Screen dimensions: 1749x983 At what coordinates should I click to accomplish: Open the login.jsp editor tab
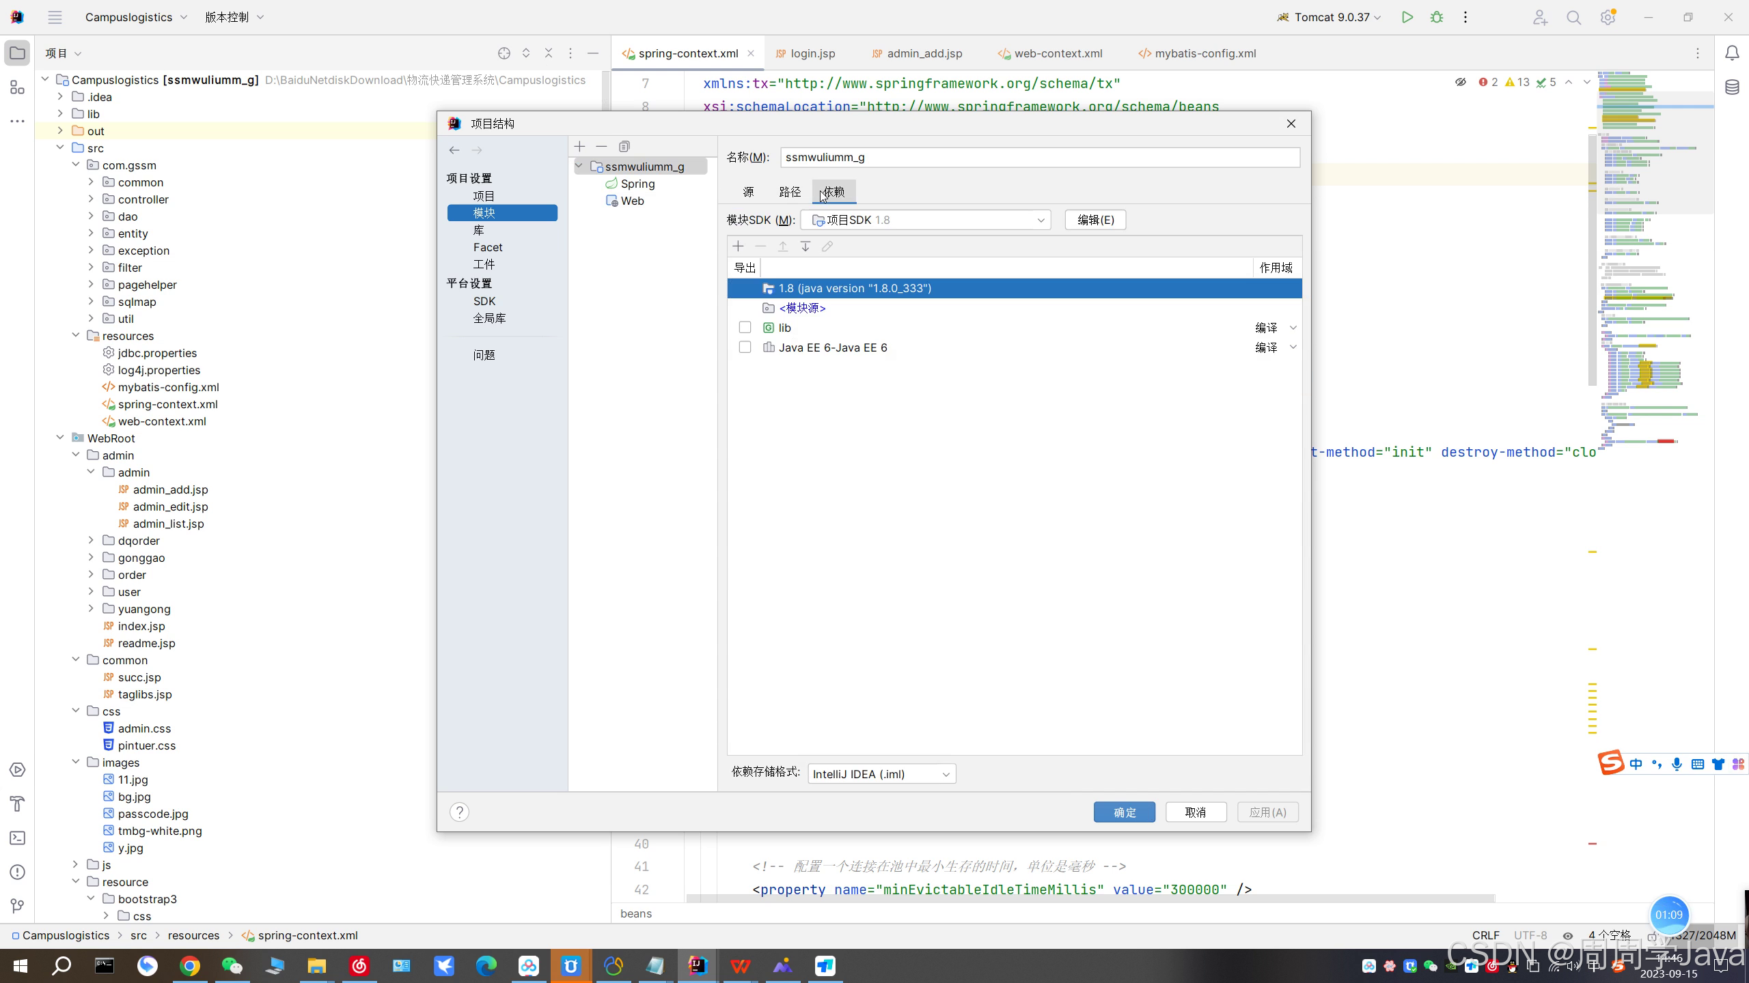tap(812, 53)
